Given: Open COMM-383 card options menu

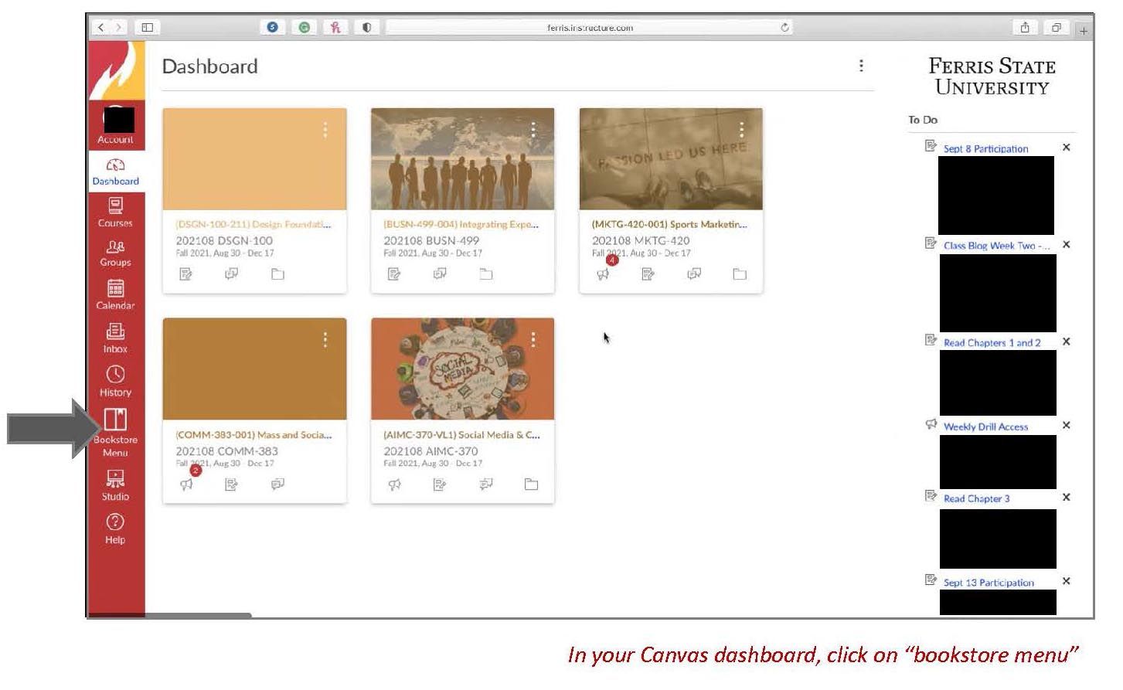Looking at the screenshot, I should pos(325,339).
